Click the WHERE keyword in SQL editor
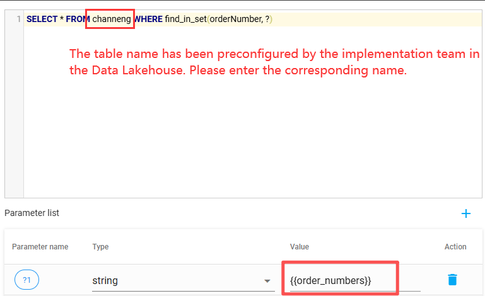485x296 pixels. (148, 20)
